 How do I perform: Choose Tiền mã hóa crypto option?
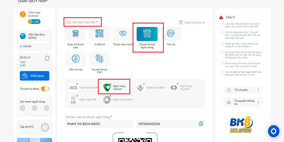76,59
